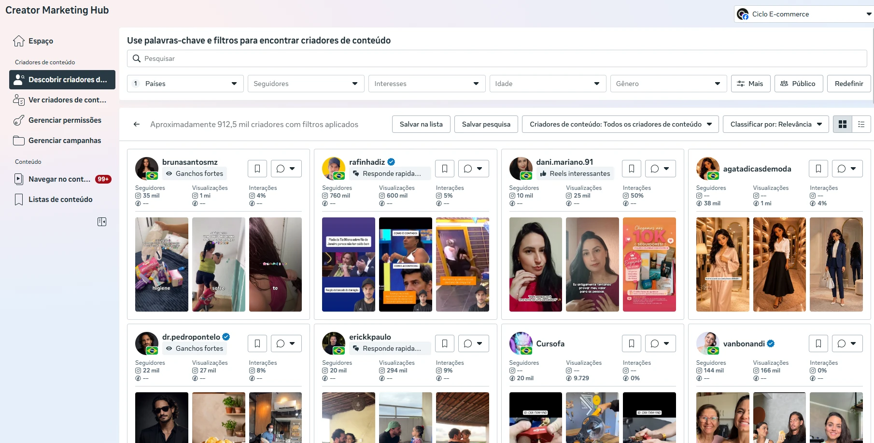Click Reels interessantes tag on dani.mariano.91
Viewport: 874px width, 443px height.
pyautogui.click(x=575, y=173)
